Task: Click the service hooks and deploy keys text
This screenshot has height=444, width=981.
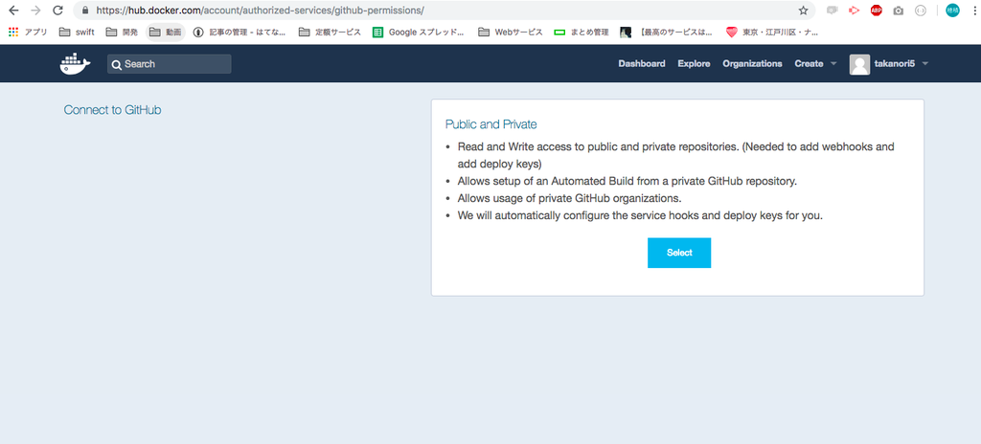Action: 640,216
